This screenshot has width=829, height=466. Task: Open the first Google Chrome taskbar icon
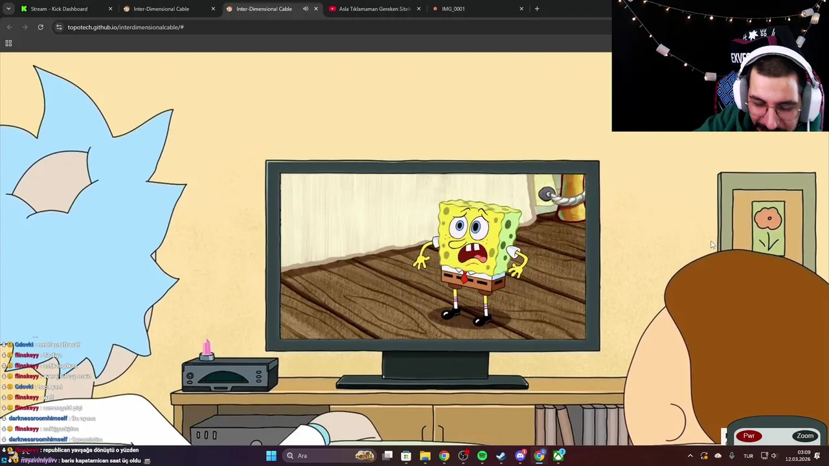coord(444,456)
